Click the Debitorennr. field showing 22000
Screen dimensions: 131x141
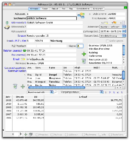116,14
